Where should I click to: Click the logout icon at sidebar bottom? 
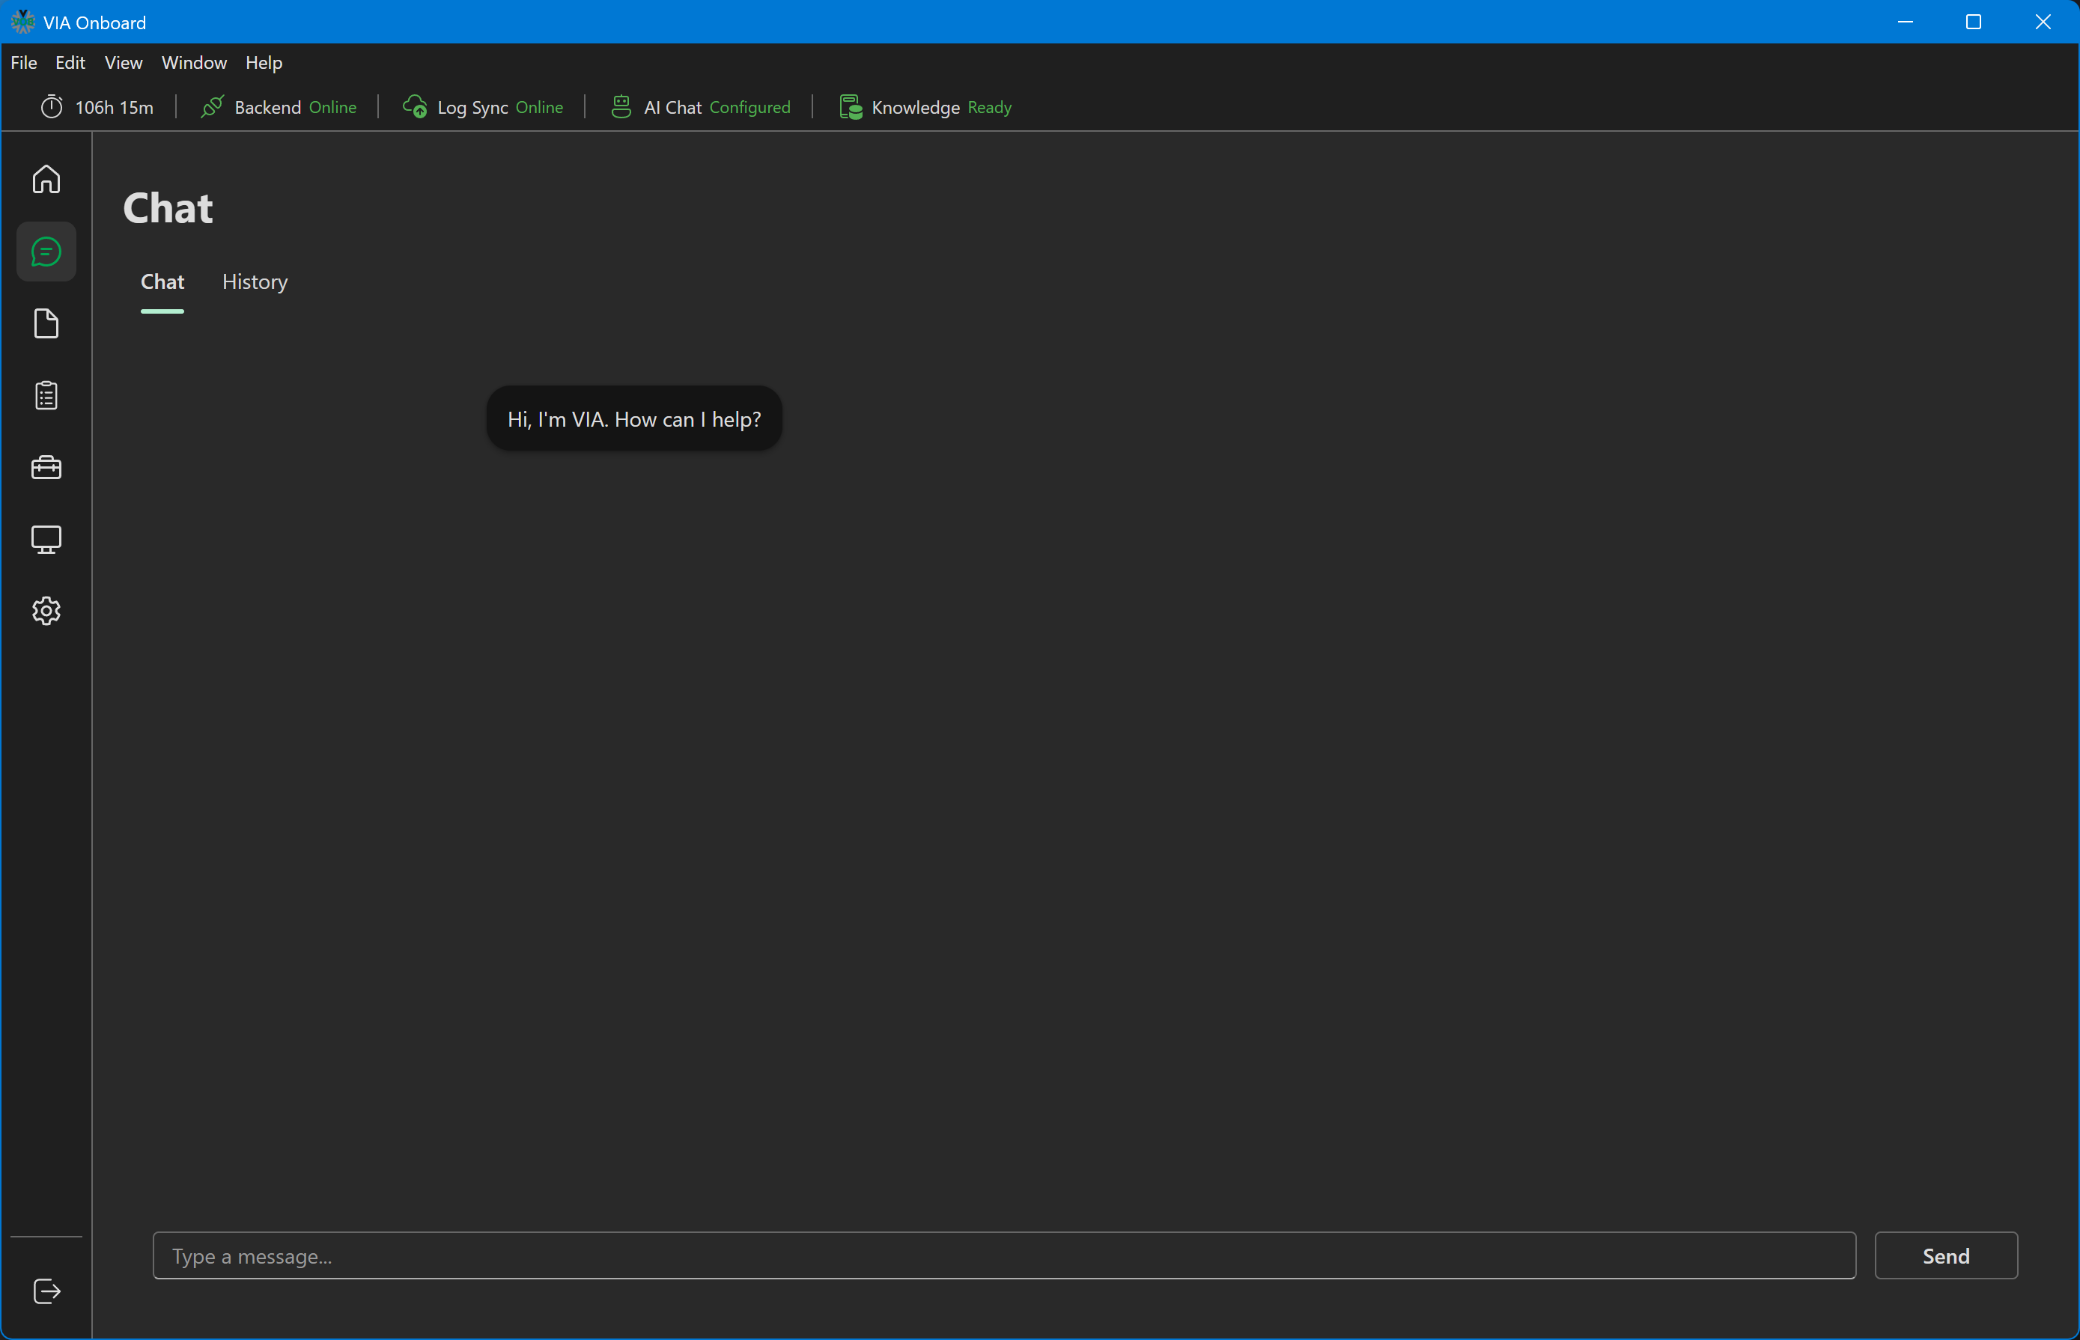coord(46,1291)
